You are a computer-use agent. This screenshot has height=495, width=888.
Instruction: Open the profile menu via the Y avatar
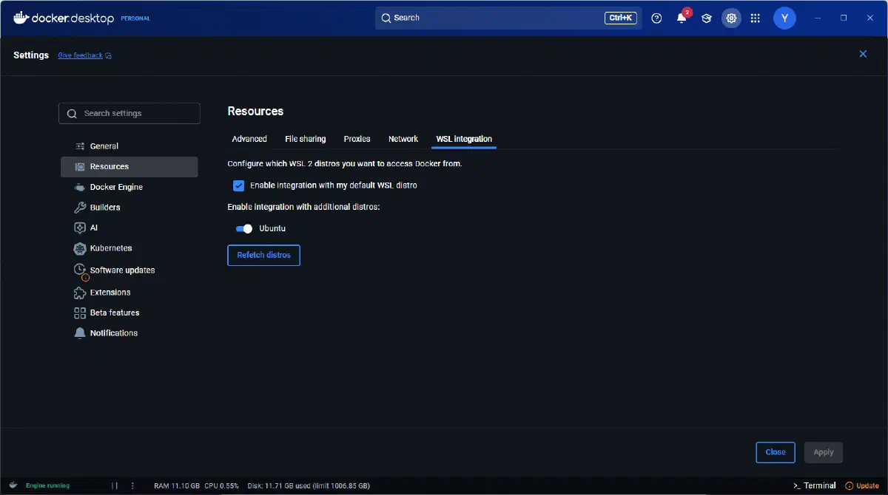pos(784,18)
